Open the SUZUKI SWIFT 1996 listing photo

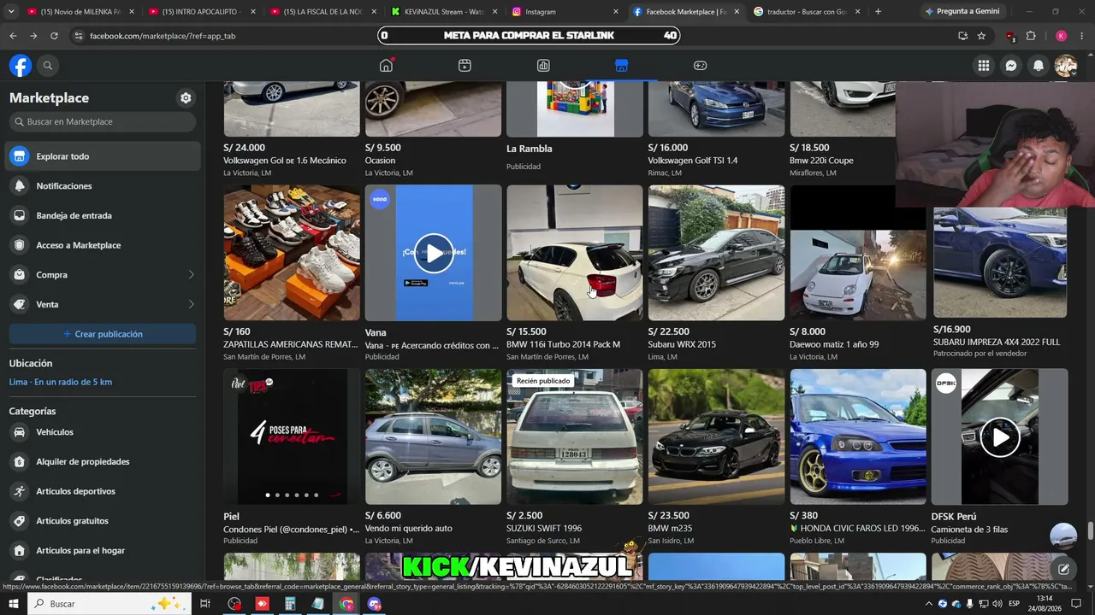[575, 436]
